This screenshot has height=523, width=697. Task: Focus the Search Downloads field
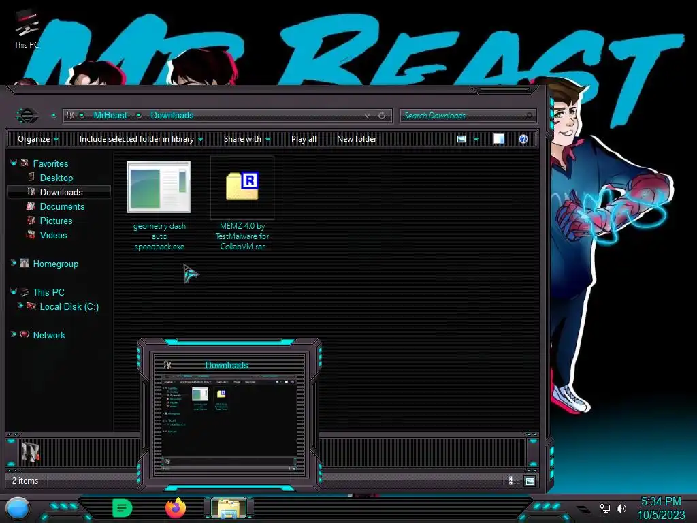click(x=468, y=116)
